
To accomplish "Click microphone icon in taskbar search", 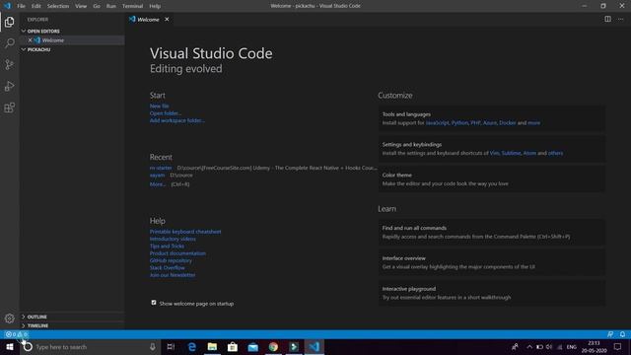I will [x=153, y=346].
